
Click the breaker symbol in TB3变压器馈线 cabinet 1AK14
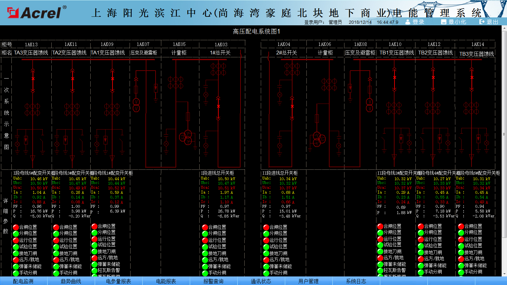pyautogui.click(x=472, y=78)
